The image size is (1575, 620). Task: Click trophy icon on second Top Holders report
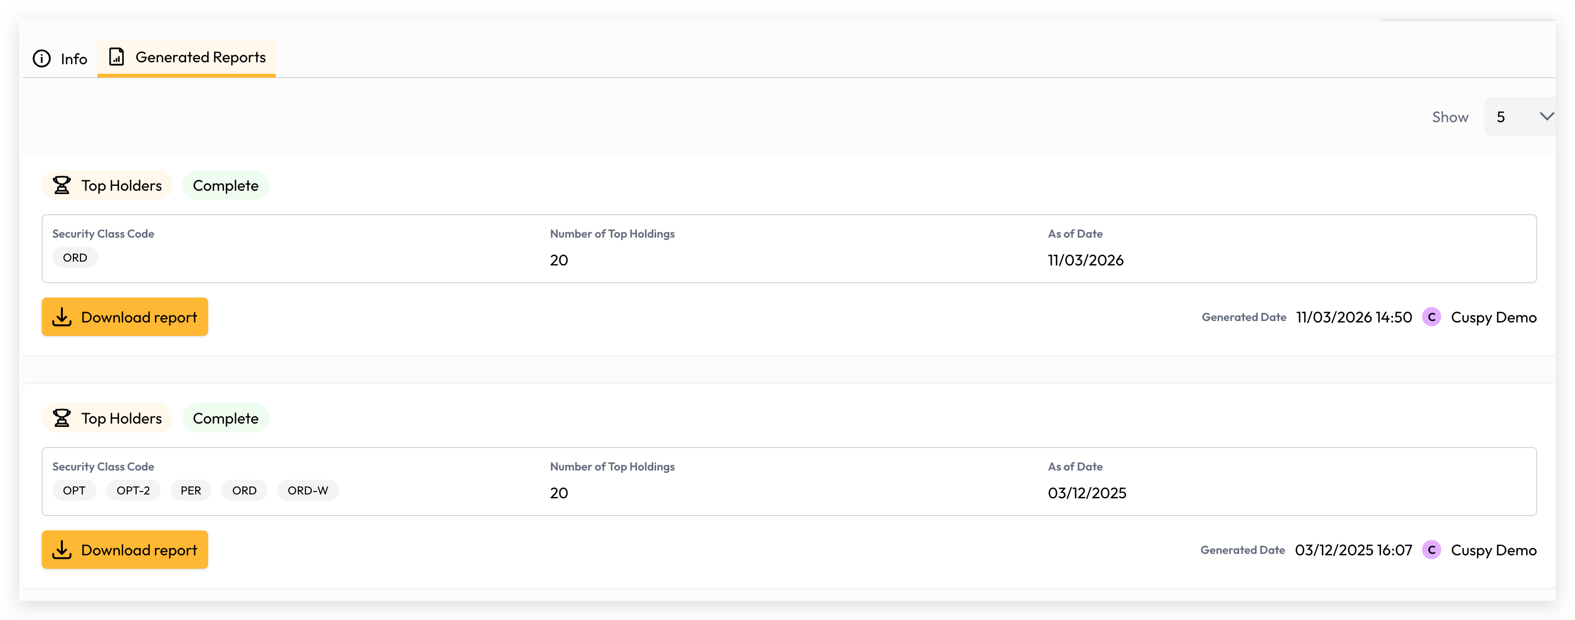(x=62, y=418)
